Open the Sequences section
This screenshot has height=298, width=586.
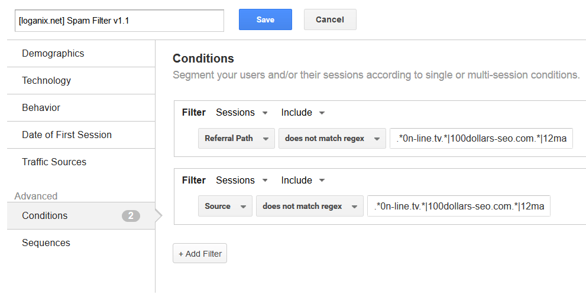pyautogui.click(x=81, y=243)
